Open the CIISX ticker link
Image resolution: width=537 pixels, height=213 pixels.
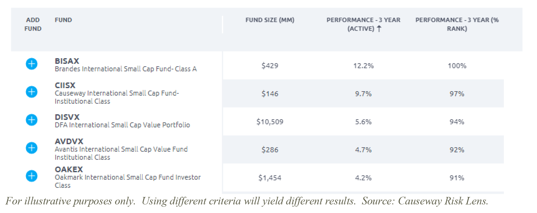(65, 85)
